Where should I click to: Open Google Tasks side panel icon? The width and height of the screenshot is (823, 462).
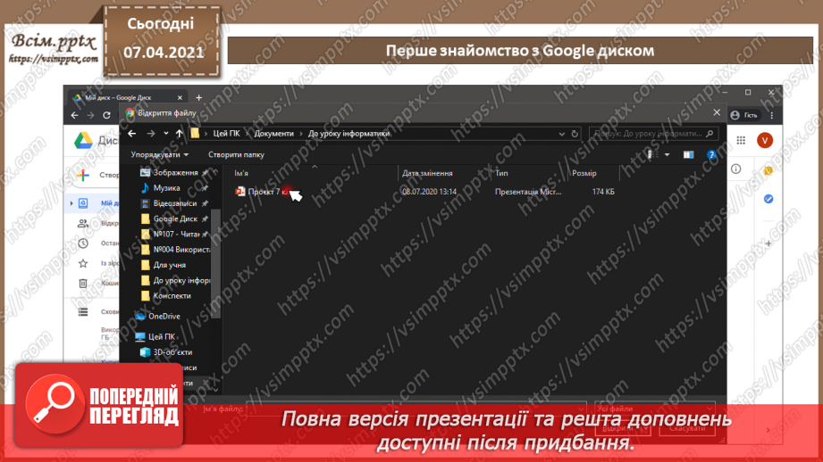pyautogui.click(x=768, y=199)
